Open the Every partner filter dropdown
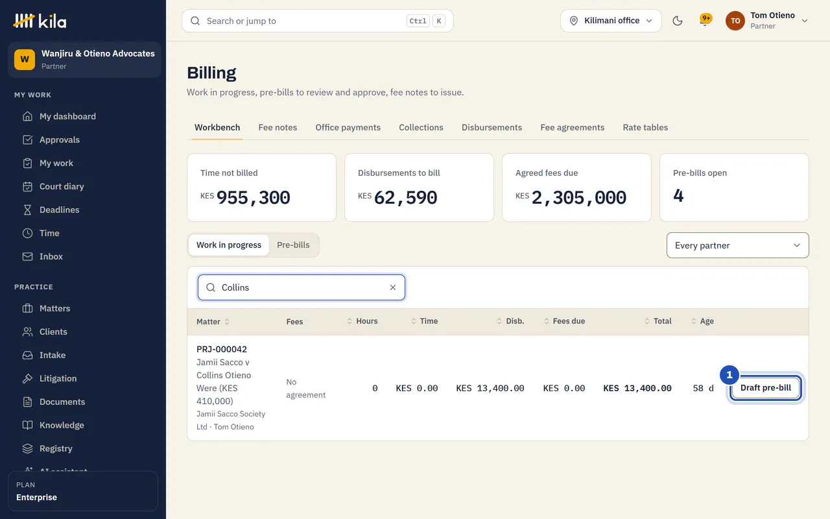 pyautogui.click(x=738, y=245)
